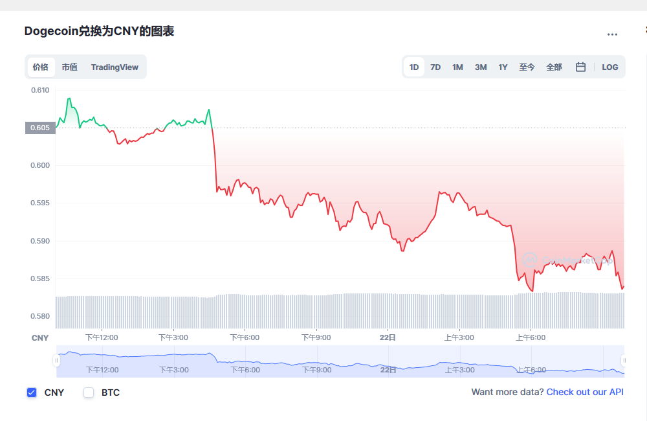Click the 下午6:00 time axis label
647x421 pixels.
pyautogui.click(x=245, y=337)
